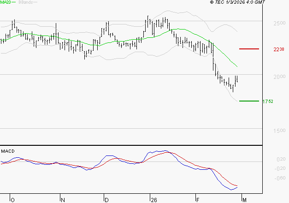This screenshot has height=203, width=289.
Task: Click the red 2238 resistance value
Action: tap(279, 49)
